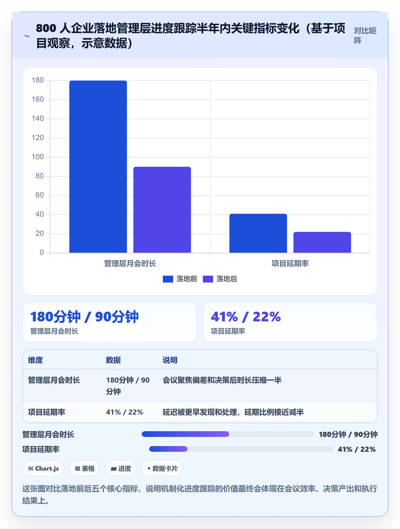Viewport: 400px width, 529px height.
Task: Select the 项目延期率 table row cell
Action: coord(47,412)
